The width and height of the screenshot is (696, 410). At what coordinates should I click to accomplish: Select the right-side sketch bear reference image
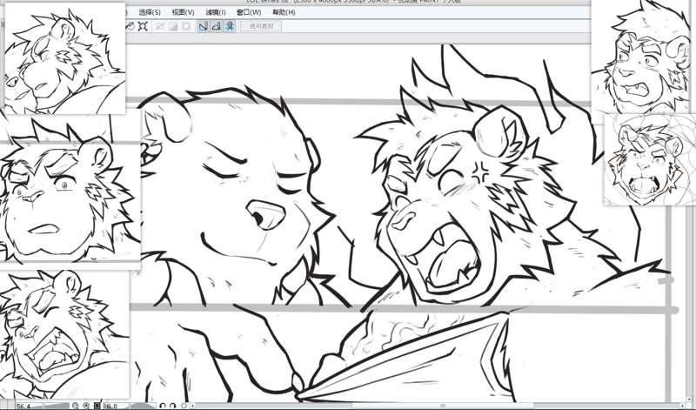coord(650,160)
